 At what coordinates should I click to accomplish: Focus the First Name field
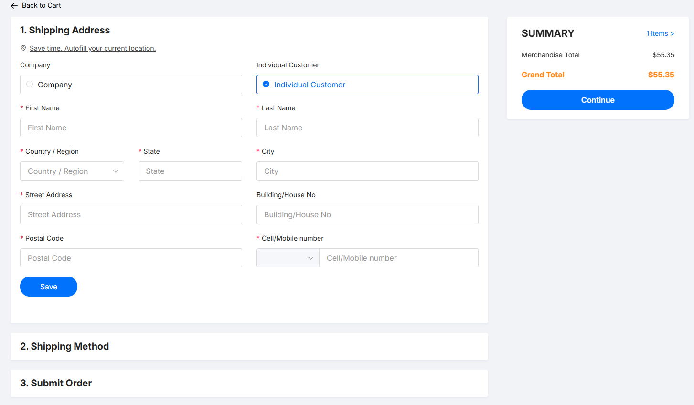tap(131, 128)
